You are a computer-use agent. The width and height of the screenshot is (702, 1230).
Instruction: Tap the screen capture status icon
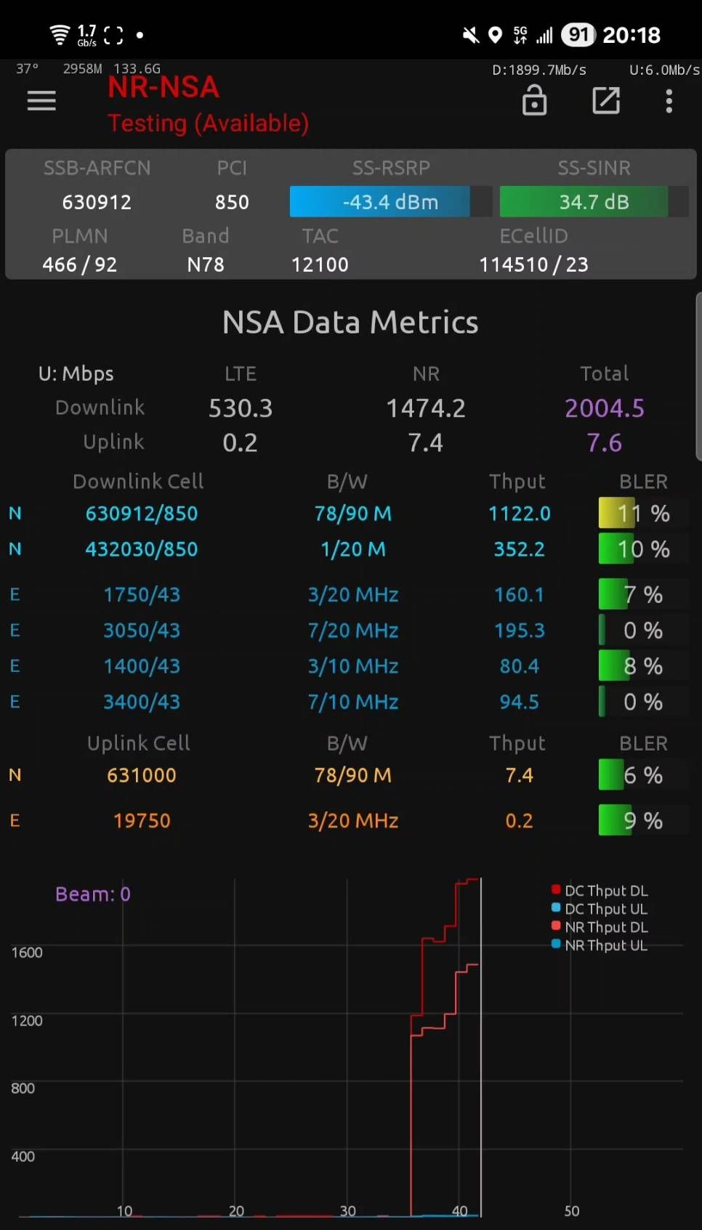113,35
